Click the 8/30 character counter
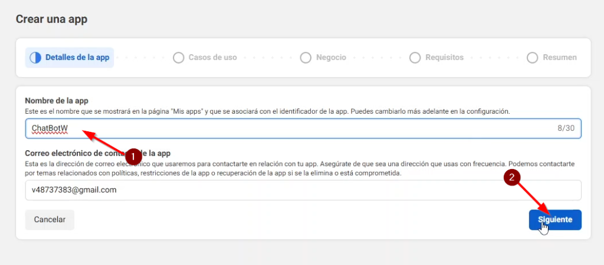This screenshot has height=265, width=604. 566,128
